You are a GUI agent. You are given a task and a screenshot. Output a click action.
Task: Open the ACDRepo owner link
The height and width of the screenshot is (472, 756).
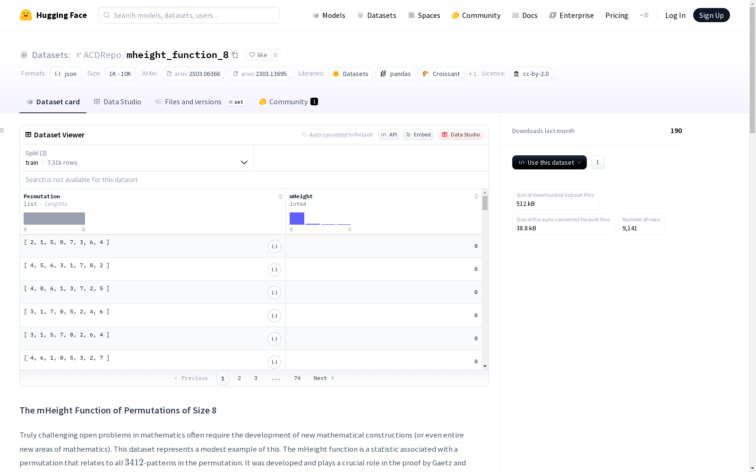(x=102, y=55)
